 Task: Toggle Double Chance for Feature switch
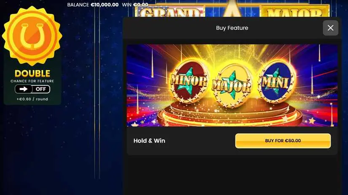32,89
